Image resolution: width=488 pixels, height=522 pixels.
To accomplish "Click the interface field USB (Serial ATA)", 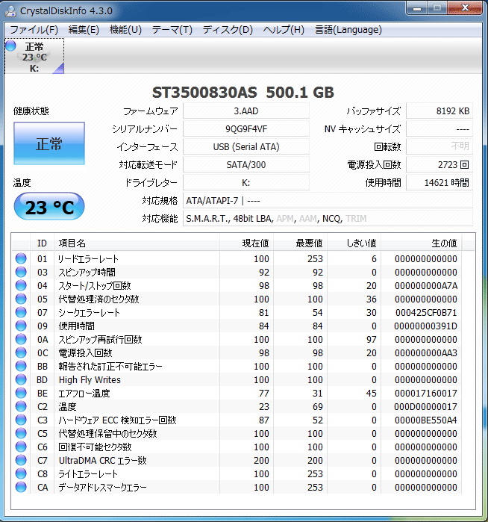I will pos(246,147).
